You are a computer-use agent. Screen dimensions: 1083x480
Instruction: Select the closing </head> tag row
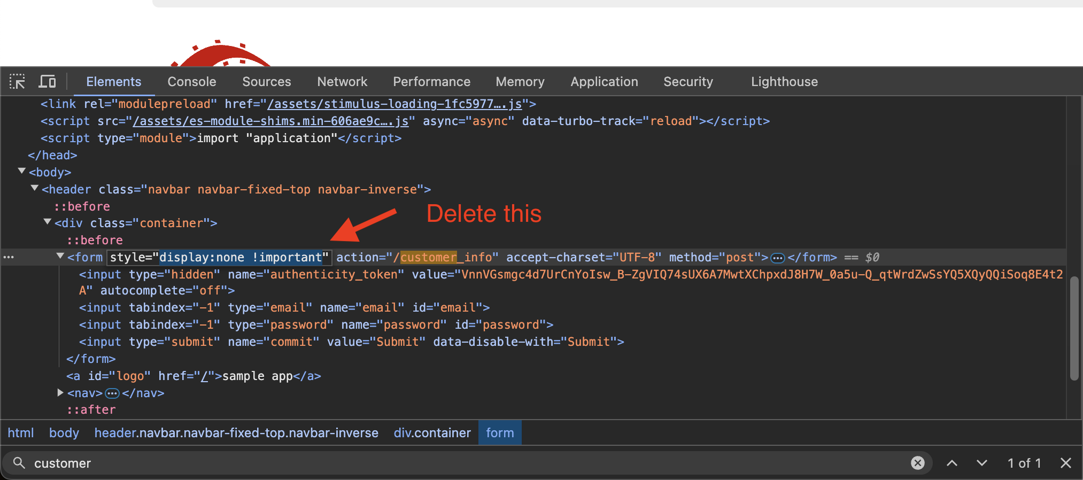coord(52,155)
